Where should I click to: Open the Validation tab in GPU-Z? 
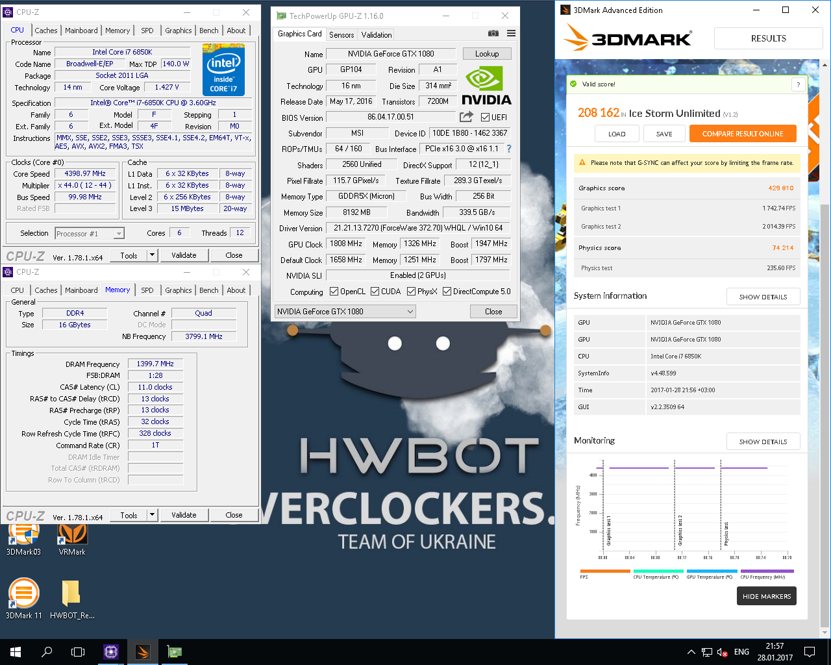(x=377, y=35)
